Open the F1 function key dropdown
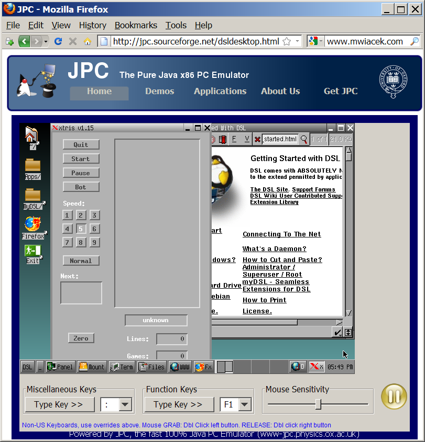This screenshot has height=442, width=425. 245,404
